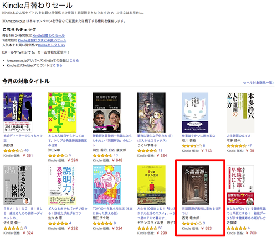
Task: Click the yellow とことん毎日やらかしてます book cover
Action: pos(62,112)
